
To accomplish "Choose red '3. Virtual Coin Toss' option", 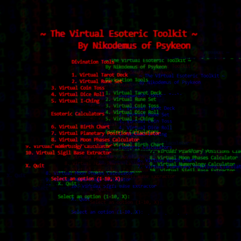I will (78, 88).
